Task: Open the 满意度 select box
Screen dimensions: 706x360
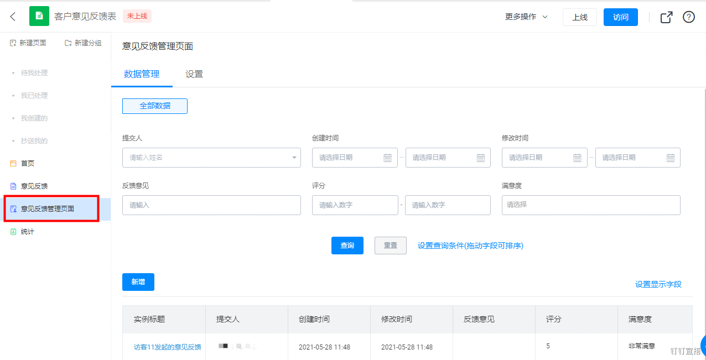Action: pyautogui.click(x=591, y=205)
